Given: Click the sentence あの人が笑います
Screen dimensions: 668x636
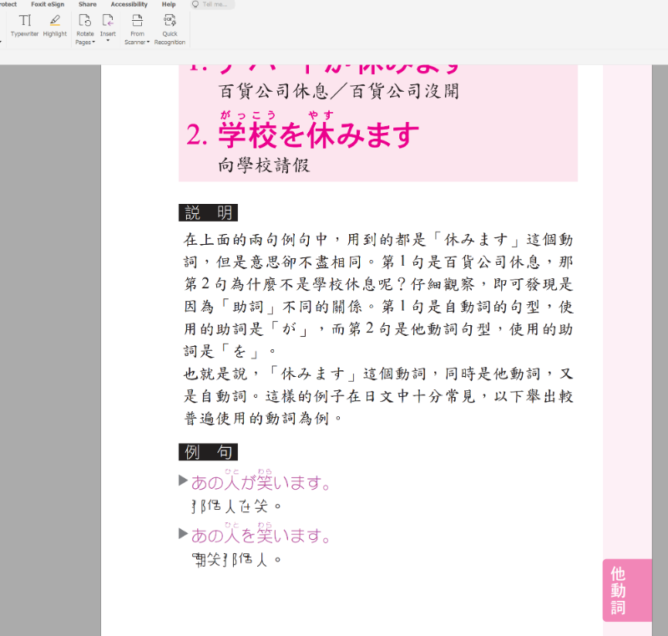Looking at the screenshot, I should click(261, 483).
